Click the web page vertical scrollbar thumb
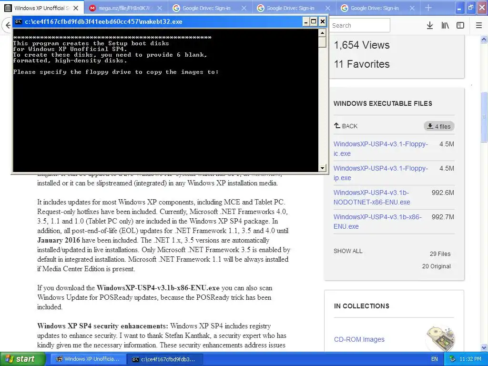Image resolution: width=488 pixels, height=366 pixels. click(484, 117)
